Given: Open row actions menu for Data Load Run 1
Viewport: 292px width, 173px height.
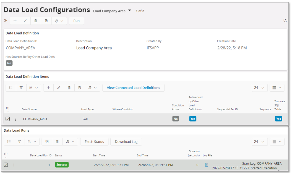Looking at the screenshot, I should [14, 165].
